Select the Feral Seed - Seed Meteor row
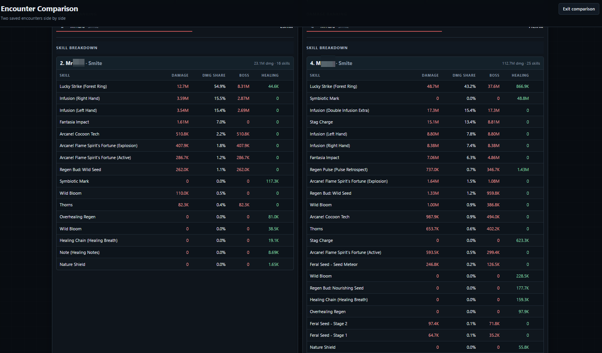 pos(425,264)
